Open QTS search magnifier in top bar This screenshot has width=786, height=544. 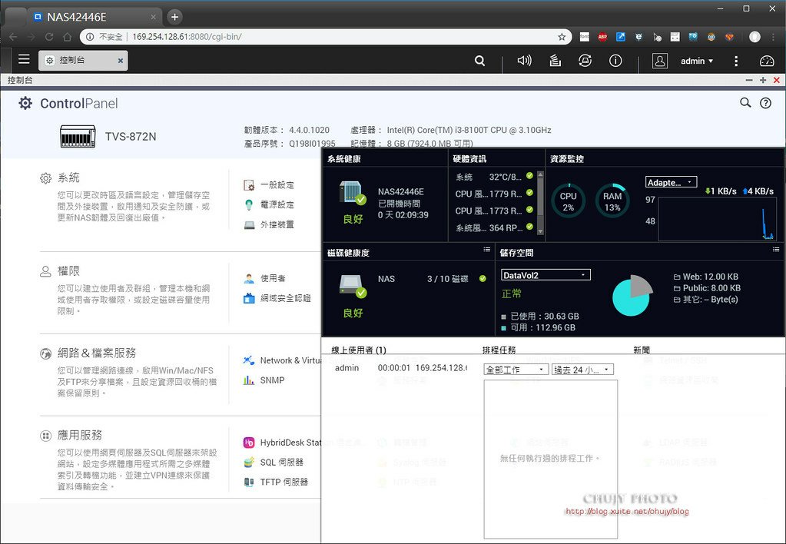(x=479, y=61)
